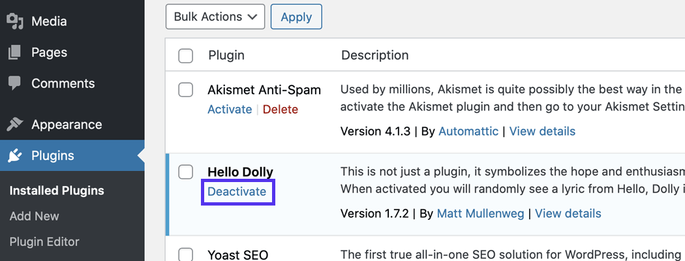Open the Bulk Actions dropdown
Image resolution: width=685 pixels, height=261 pixels.
click(x=215, y=17)
